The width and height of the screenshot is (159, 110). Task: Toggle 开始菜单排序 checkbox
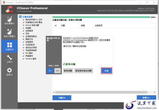[x=23, y=50]
